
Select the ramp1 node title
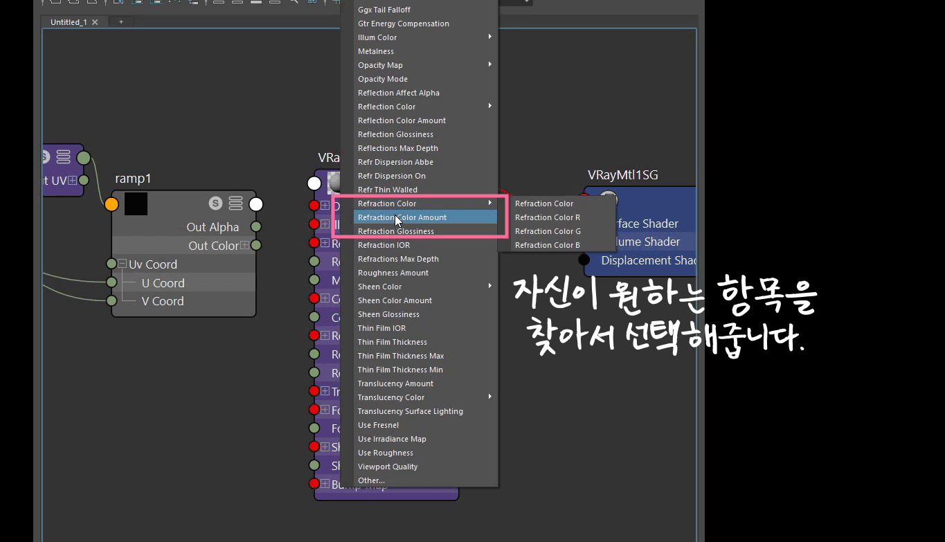pyautogui.click(x=133, y=179)
